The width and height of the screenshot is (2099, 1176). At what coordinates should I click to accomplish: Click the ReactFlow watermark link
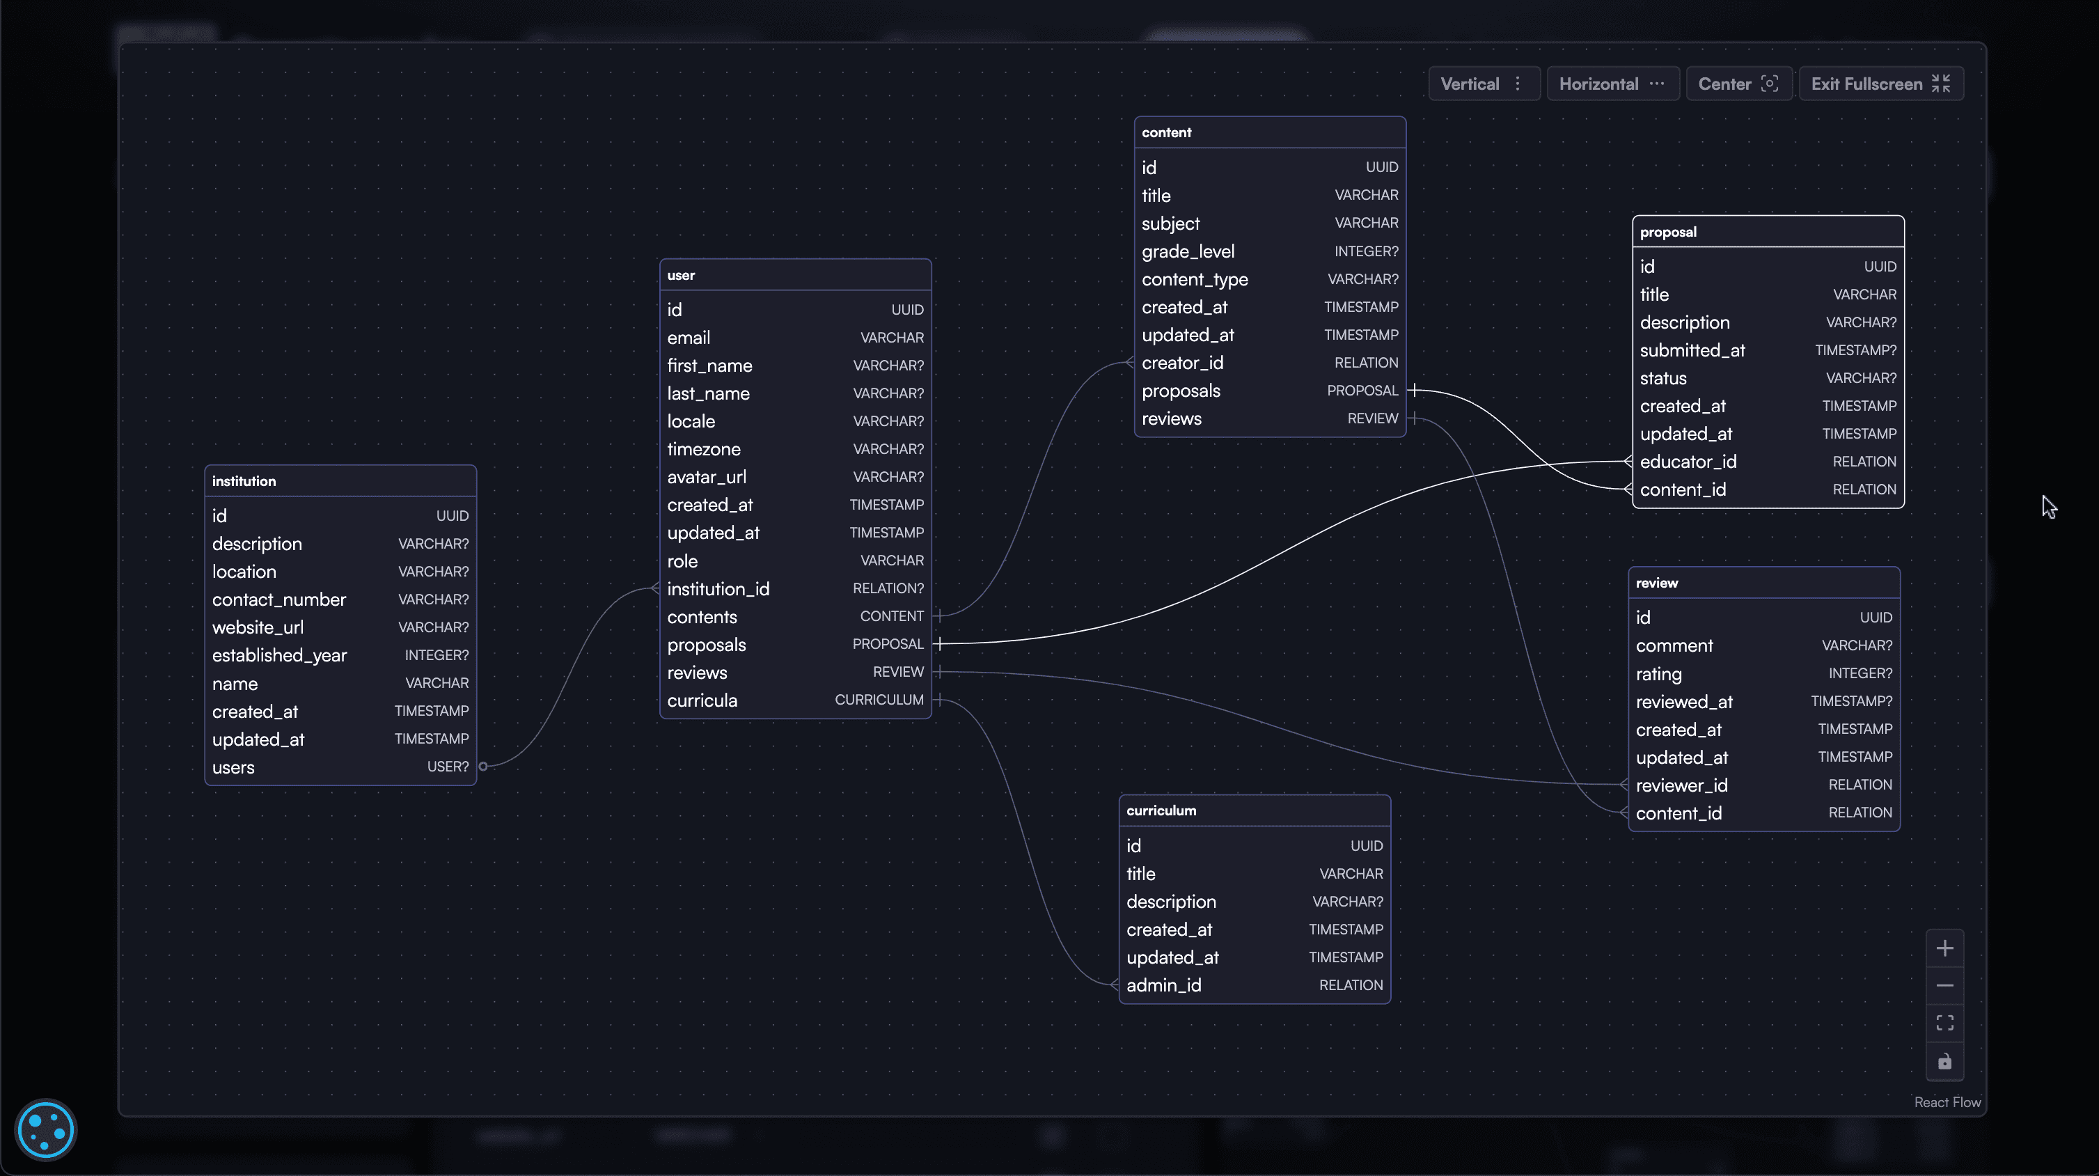pyautogui.click(x=1948, y=1101)
